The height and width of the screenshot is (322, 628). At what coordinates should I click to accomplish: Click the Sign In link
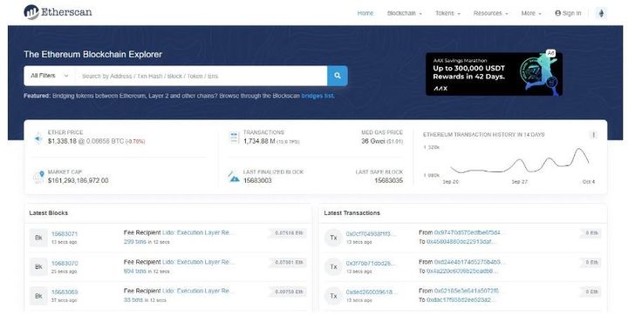(x=568, y=13)
